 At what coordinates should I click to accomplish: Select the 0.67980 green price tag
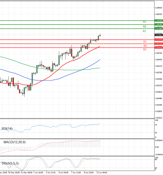[x=159, y=29]
